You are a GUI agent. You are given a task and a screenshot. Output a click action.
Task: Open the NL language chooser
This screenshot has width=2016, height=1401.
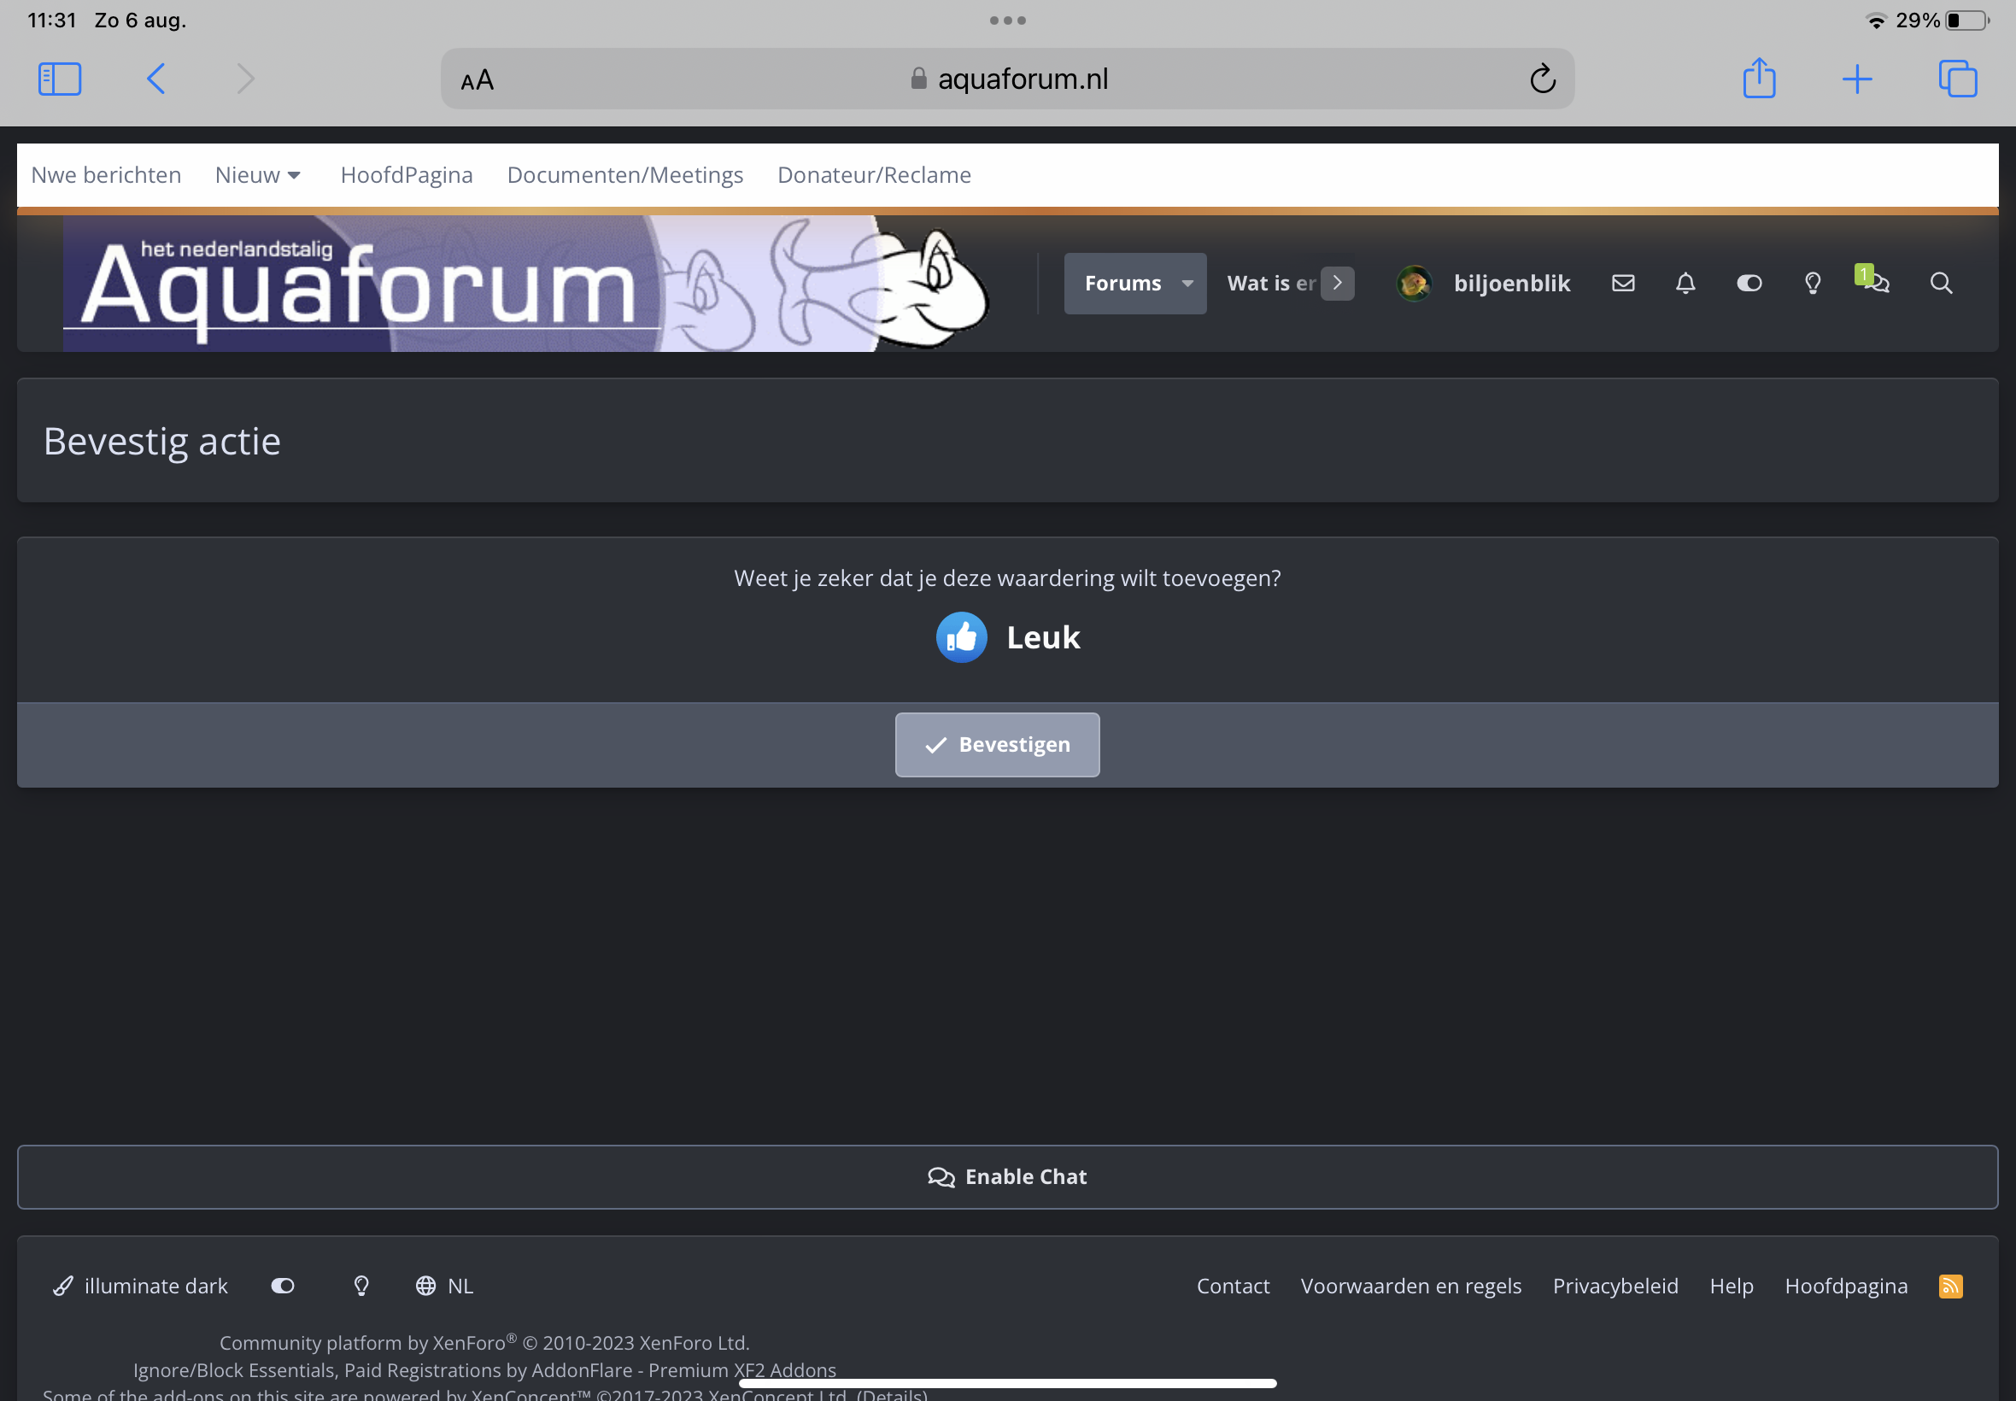click(x=445, y=1286)
